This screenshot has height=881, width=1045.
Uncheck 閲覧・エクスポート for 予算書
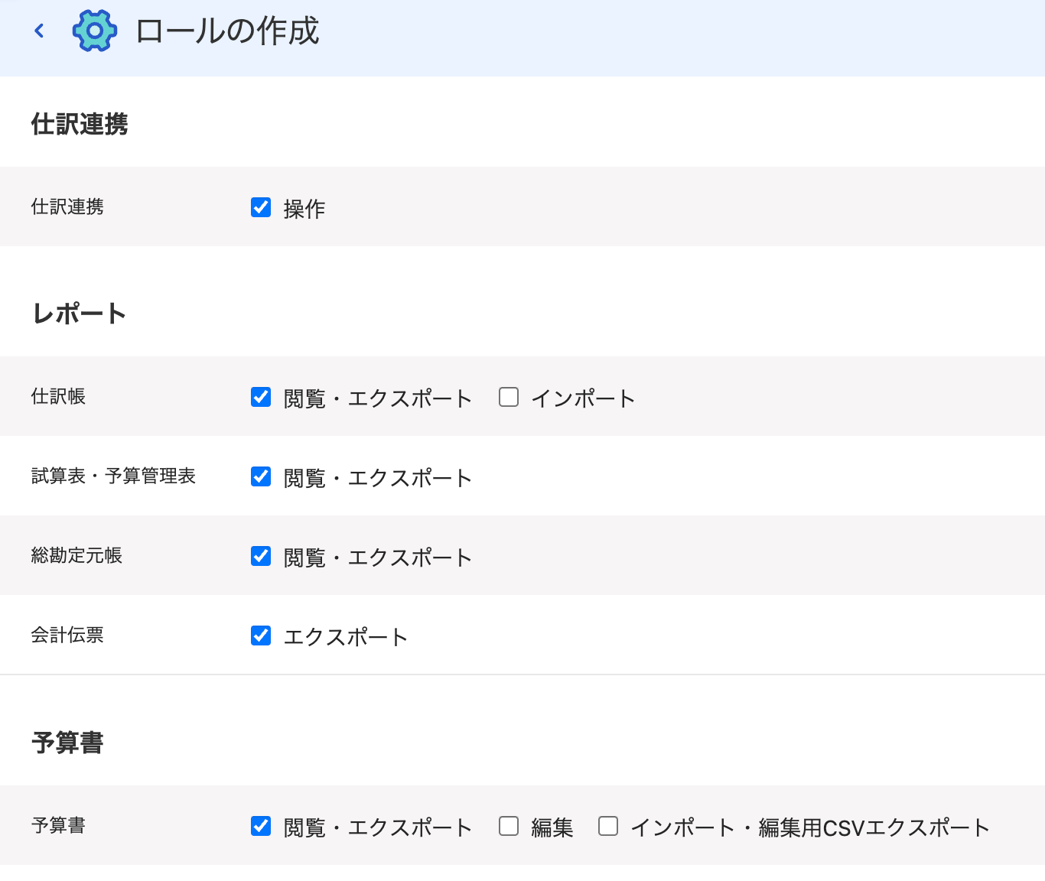(x=261, y=826)
